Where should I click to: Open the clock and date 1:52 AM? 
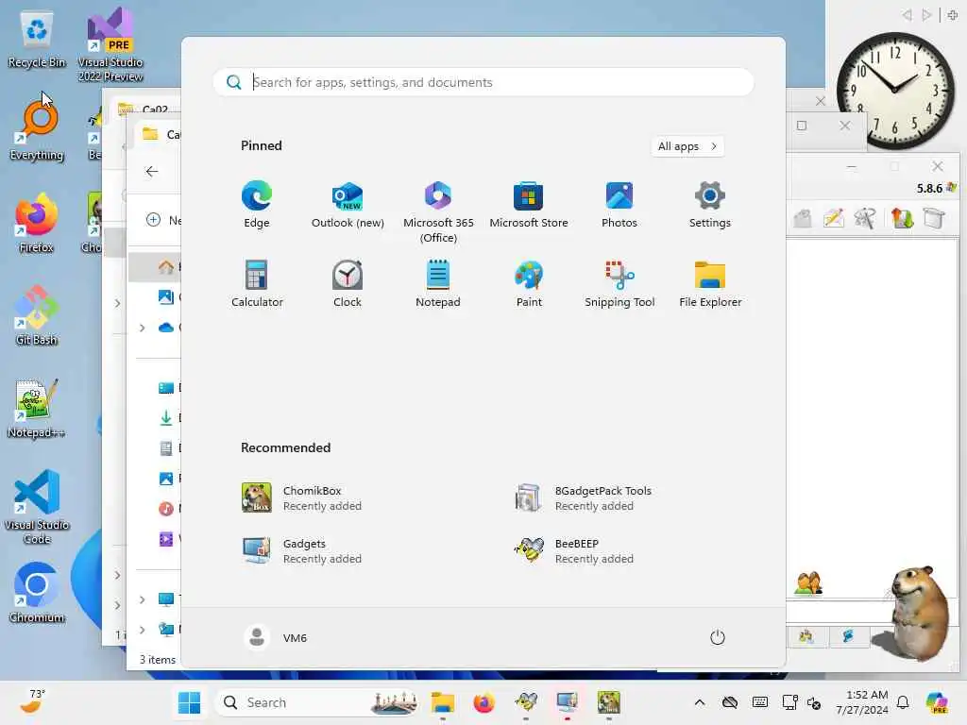click(861, 702)
